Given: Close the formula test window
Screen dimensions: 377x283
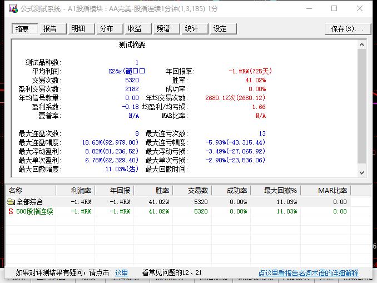Looking at the screenshot, I should (x=360, y=9).
